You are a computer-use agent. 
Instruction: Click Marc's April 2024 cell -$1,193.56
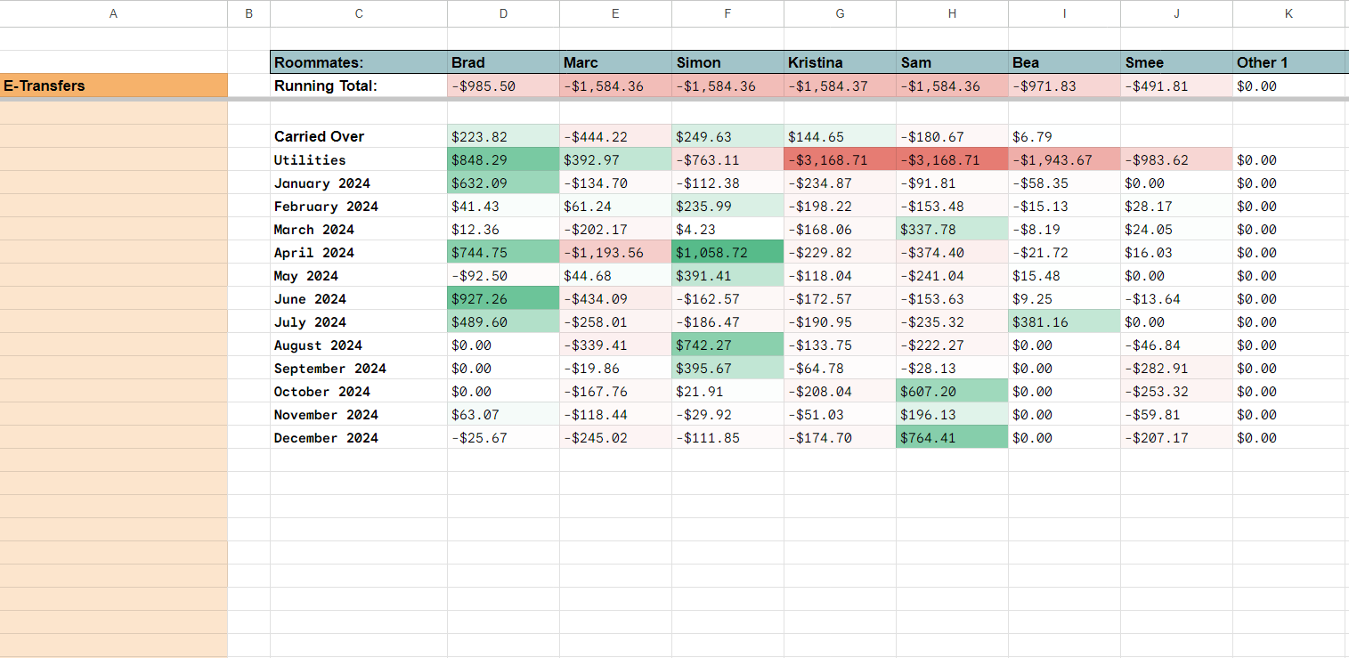(615, 253)
